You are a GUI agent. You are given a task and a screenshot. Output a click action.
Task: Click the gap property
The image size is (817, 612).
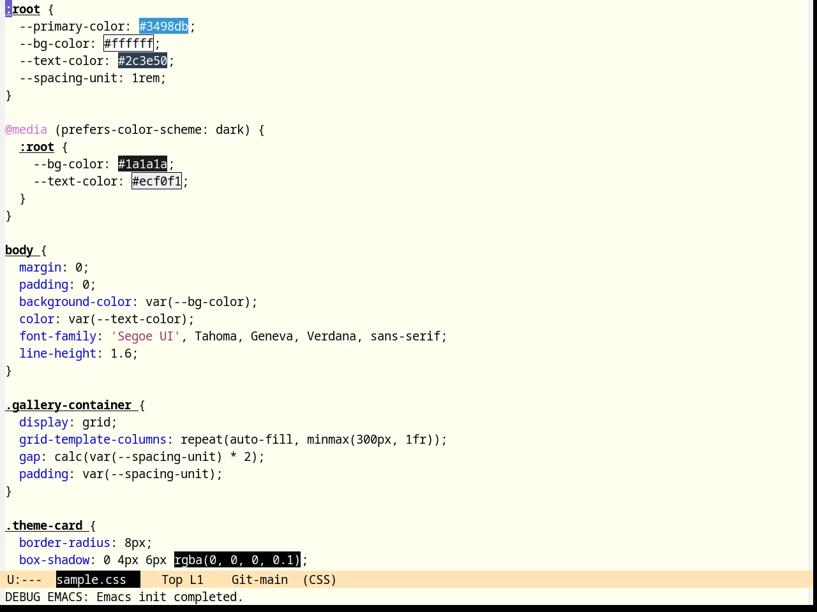(29, 456)
